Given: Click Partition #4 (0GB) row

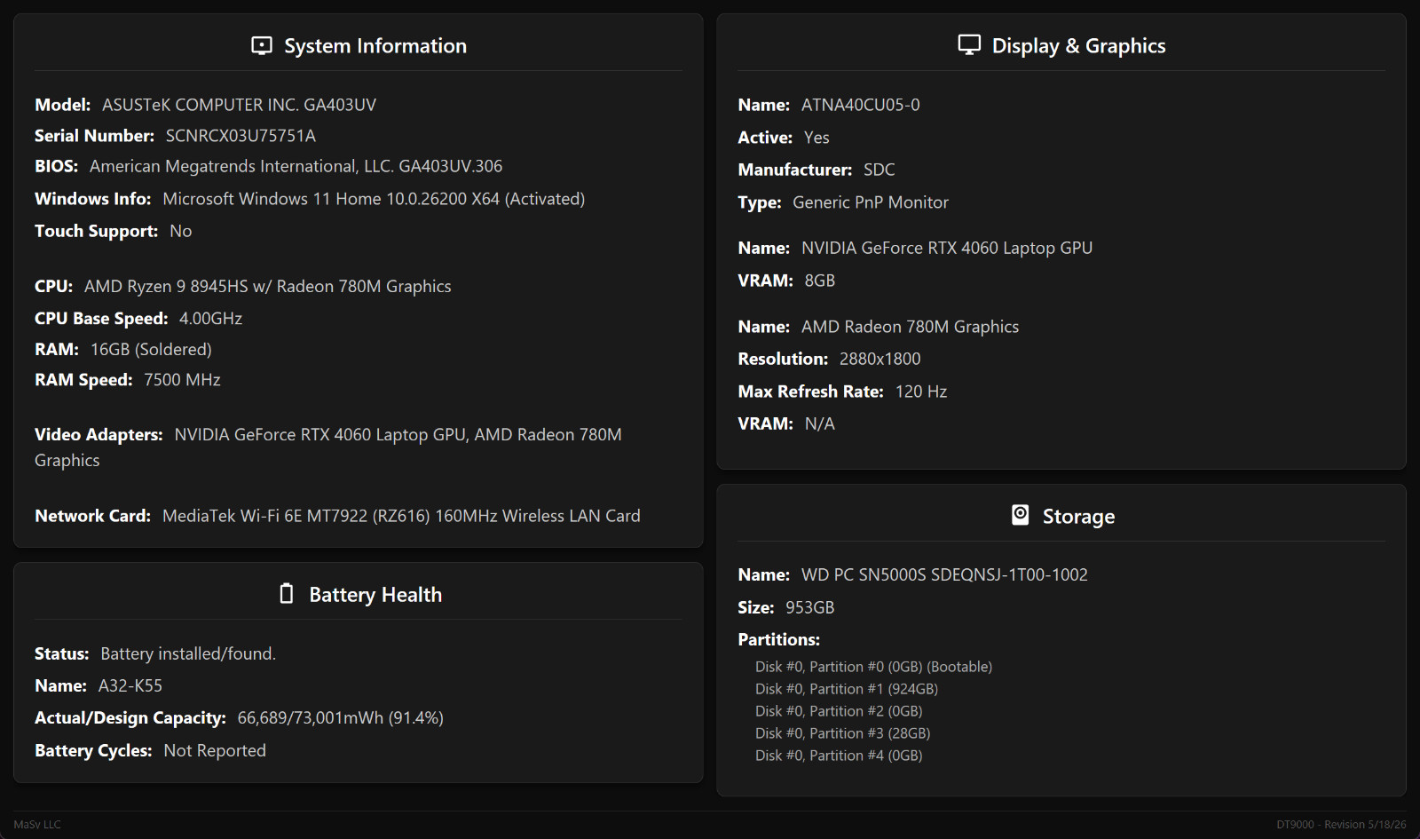Looking at the screenshot, I should pyautogui.click(x=839, y=756).
